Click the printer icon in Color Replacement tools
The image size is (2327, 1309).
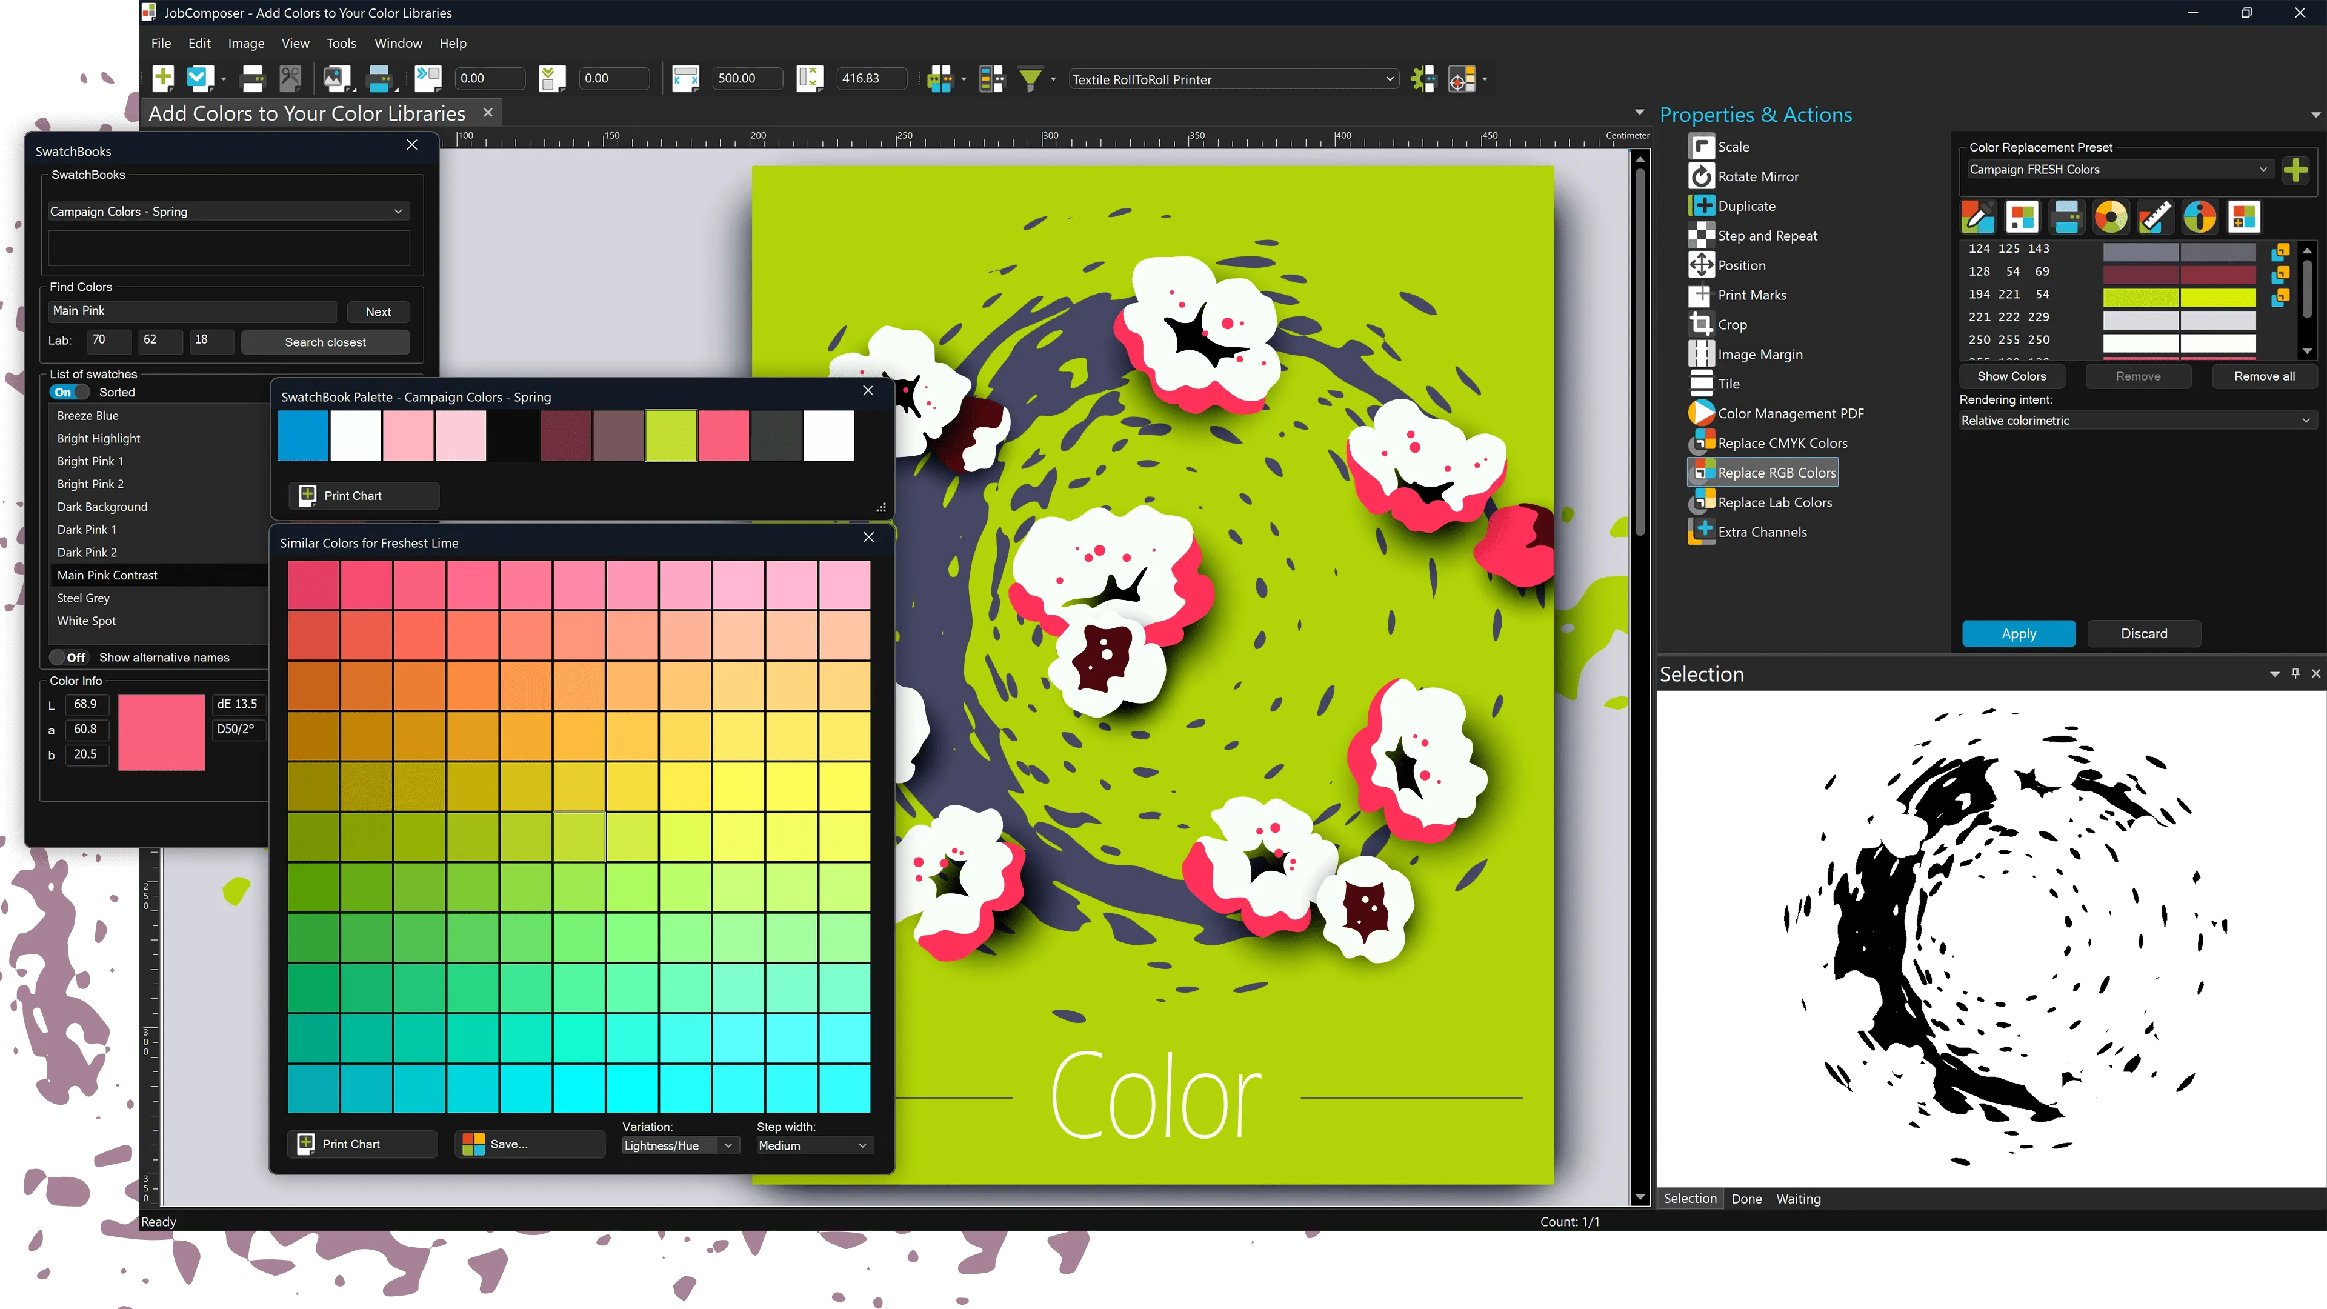pos(2067,217)
